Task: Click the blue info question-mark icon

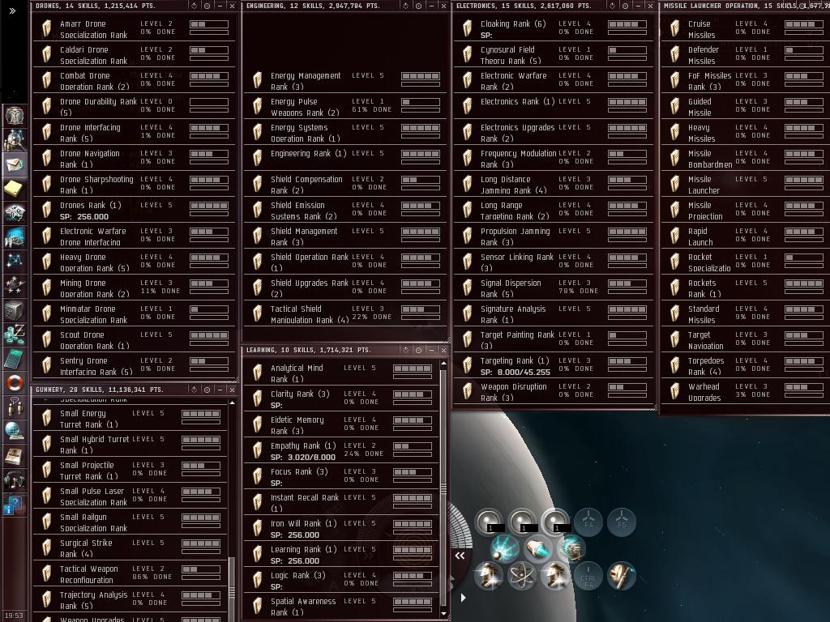Action: tap(13, 506)
